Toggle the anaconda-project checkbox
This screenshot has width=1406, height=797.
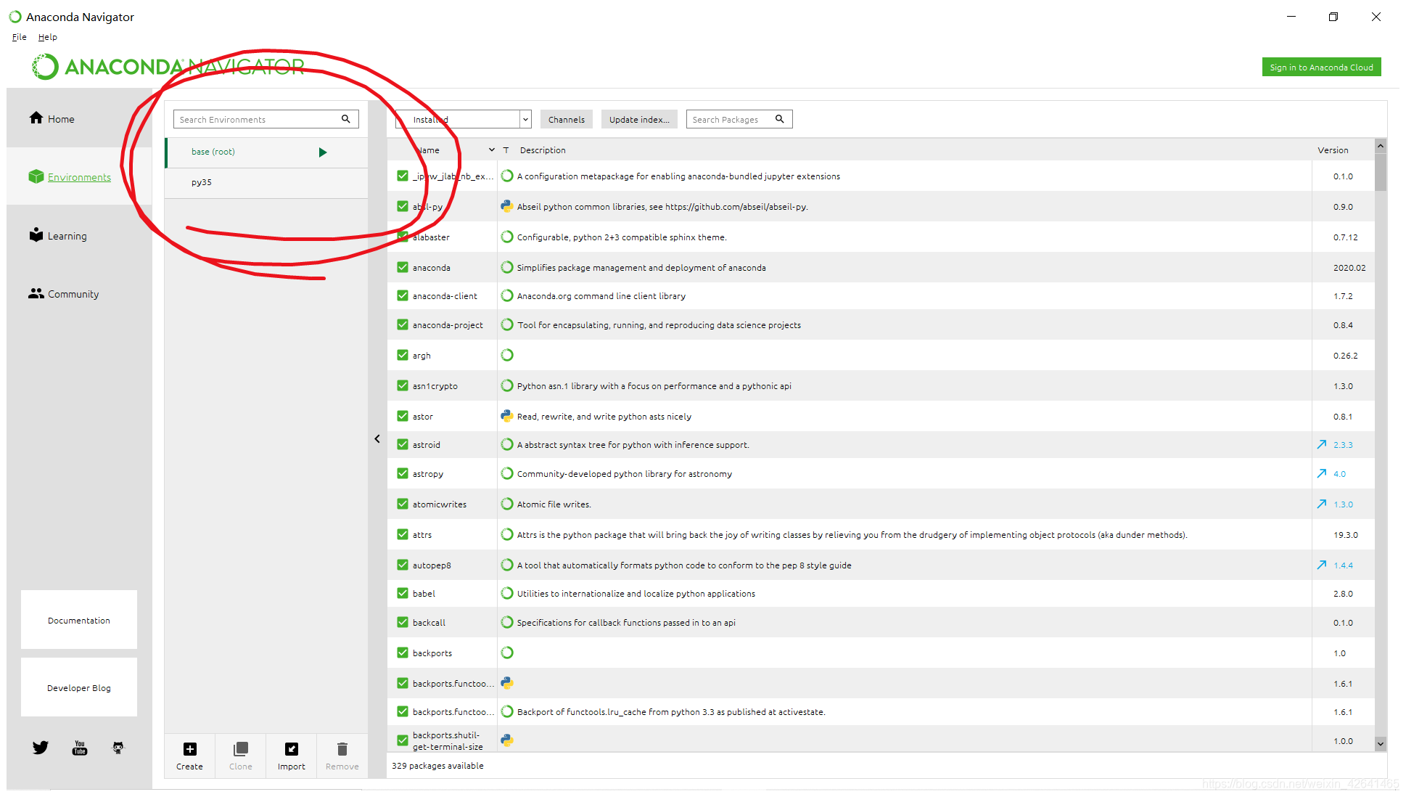pyautogui.click(x=403, y=324)
